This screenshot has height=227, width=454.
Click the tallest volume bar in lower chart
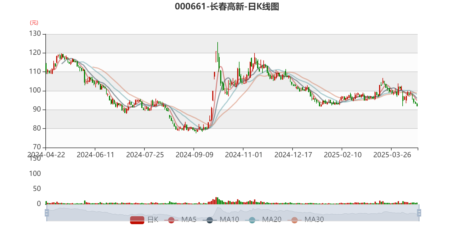[x=216, y=201]
